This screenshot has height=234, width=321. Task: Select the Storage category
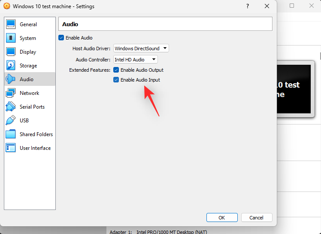coord(30,66)
